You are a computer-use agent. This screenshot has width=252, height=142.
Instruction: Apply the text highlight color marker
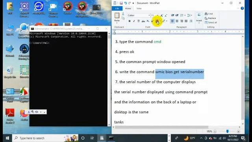tap(164, 21)
